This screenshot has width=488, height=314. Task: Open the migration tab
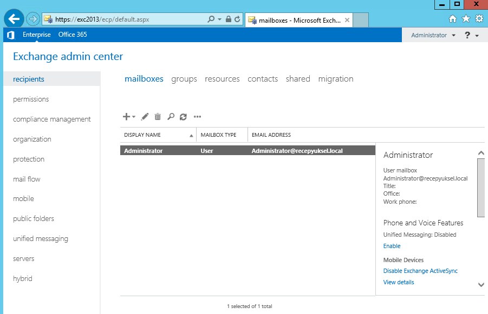click(335, 79)
